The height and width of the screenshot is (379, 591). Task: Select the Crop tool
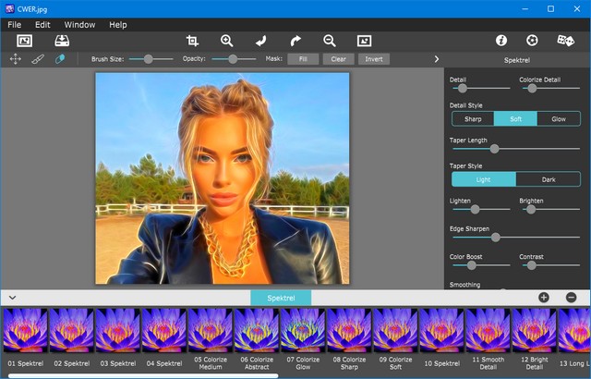click(x=192, y=41)
